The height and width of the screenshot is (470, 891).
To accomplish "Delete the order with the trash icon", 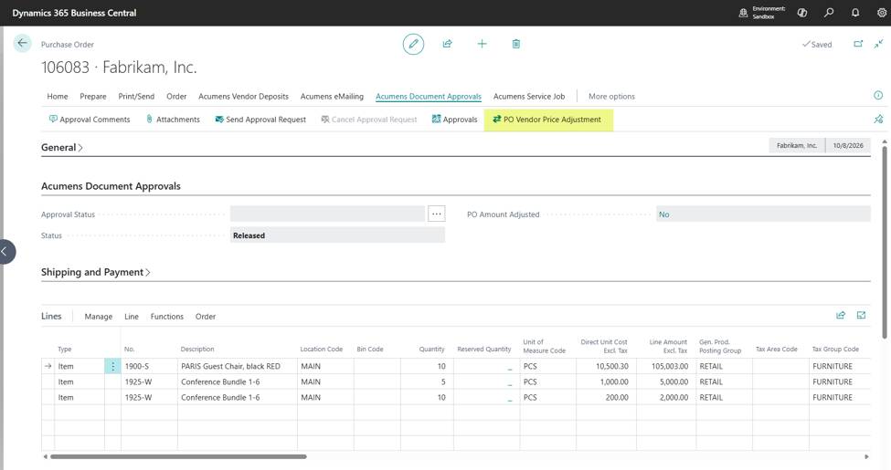I will pyautogui.click(x=516, y=44).
